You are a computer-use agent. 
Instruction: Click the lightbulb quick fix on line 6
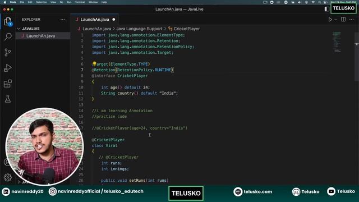[x=94, y=64]
